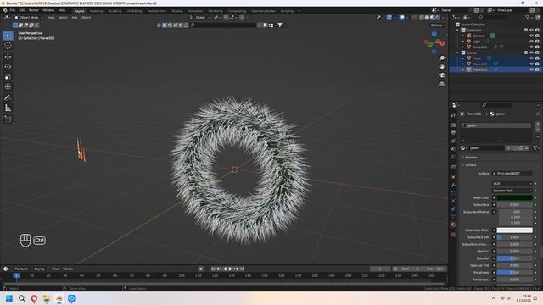
Task: Open the Opera browser taskbar icon
Action: coord(34,298)
